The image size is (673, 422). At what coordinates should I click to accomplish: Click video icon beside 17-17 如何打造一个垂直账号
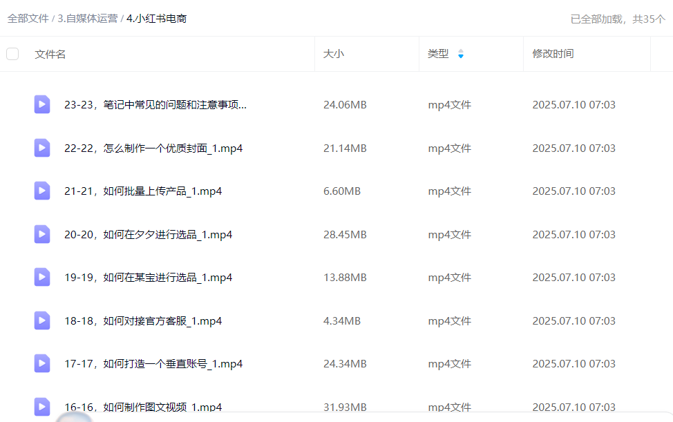[42, 363]
